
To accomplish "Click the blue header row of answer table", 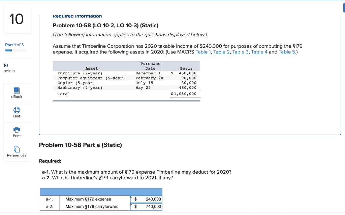I will point(101,191).
